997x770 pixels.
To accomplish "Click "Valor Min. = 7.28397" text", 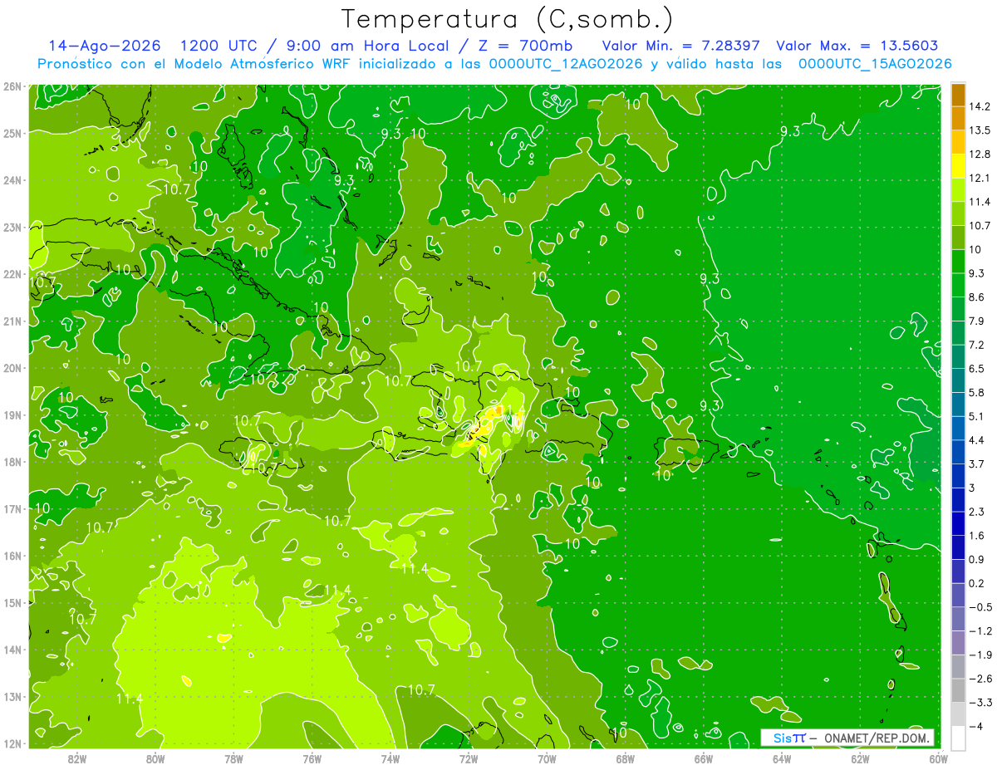I will point(680,46).
